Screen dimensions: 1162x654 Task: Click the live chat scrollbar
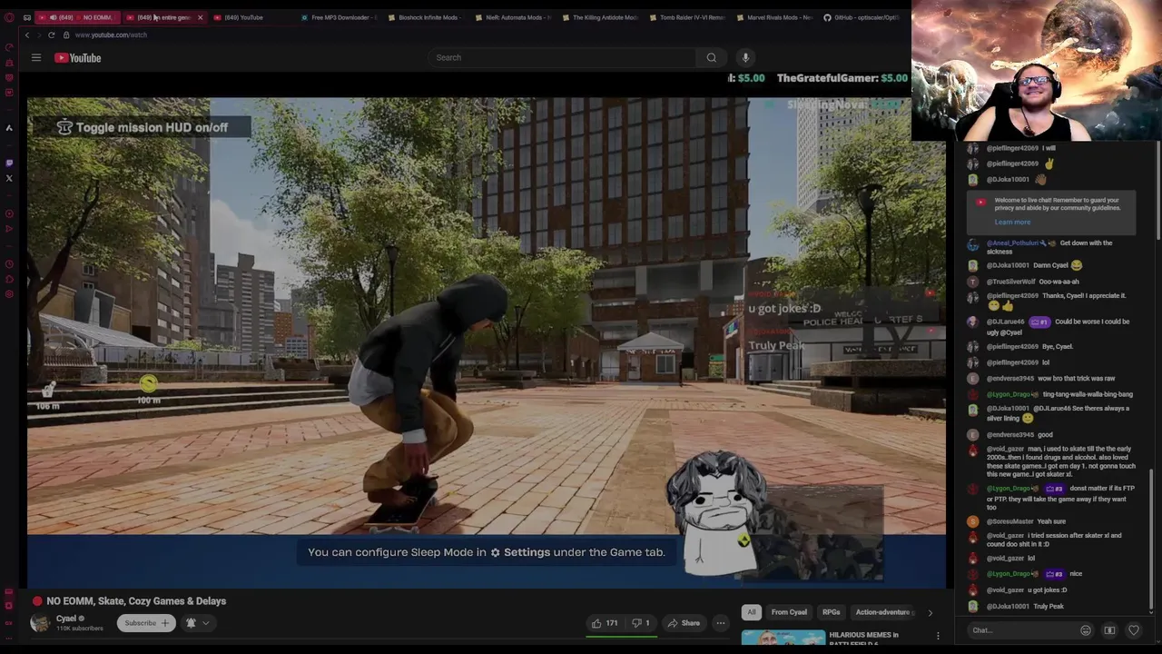click(x=1151, y=540)
